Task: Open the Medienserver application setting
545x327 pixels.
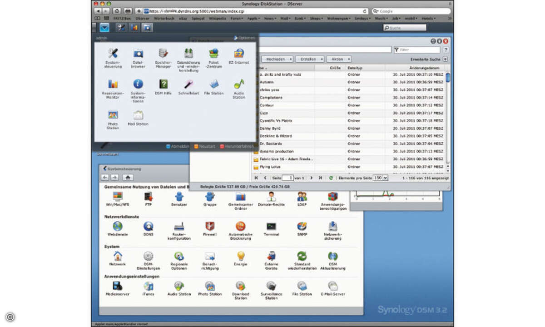Action: 118,288
